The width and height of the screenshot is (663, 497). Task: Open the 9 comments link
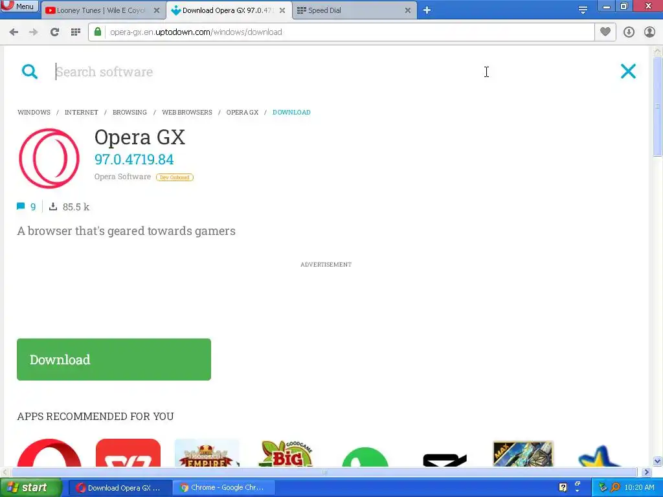pos(26,206)
